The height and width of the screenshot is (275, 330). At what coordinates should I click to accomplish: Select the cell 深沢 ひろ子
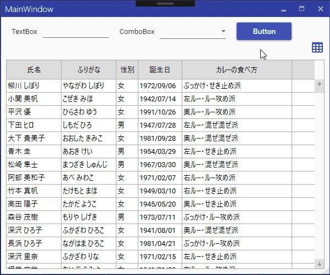pyautogui.click(x=33, y=230)
